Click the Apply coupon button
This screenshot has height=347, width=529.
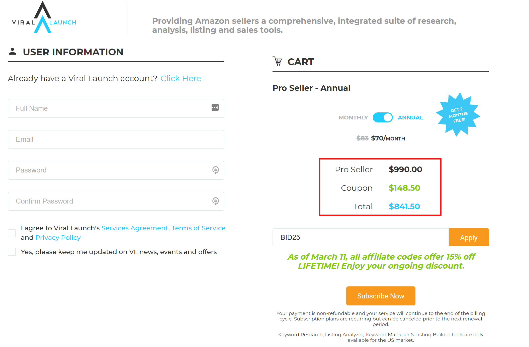[x=469, y=237]
